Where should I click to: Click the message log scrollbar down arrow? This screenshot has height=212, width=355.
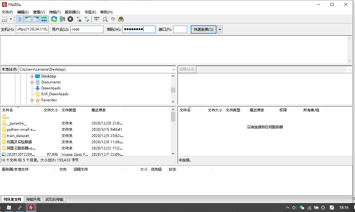(x=349, y=61)
